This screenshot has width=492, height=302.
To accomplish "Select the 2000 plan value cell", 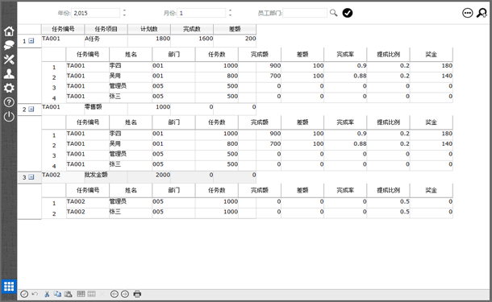I will [x=149, y=177].
